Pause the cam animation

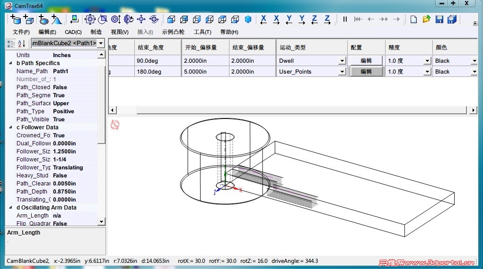pos(345,19)
